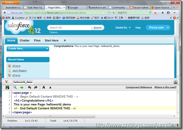Image resolution: width=183 pixels, height=130 pixels.
Task: Switch to the Task: New Task browser tab
Action: (34, 7)
